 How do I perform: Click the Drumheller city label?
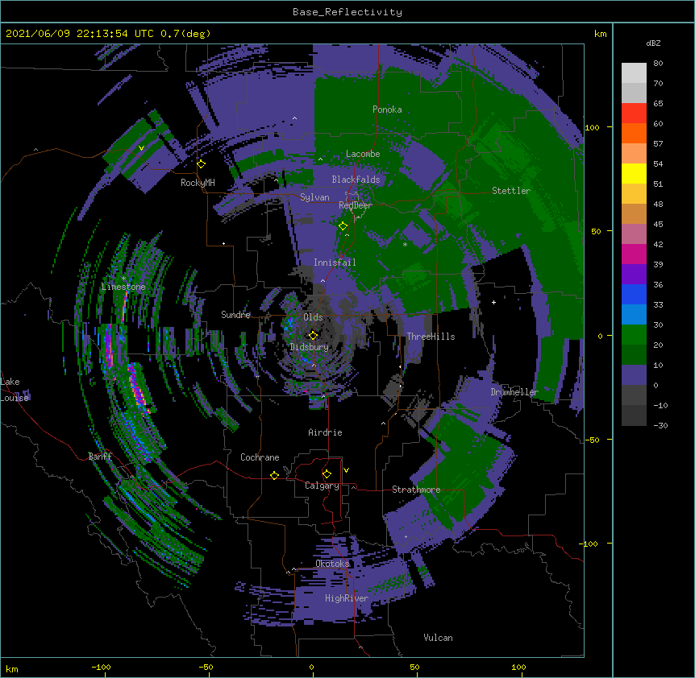coord(514,392)
